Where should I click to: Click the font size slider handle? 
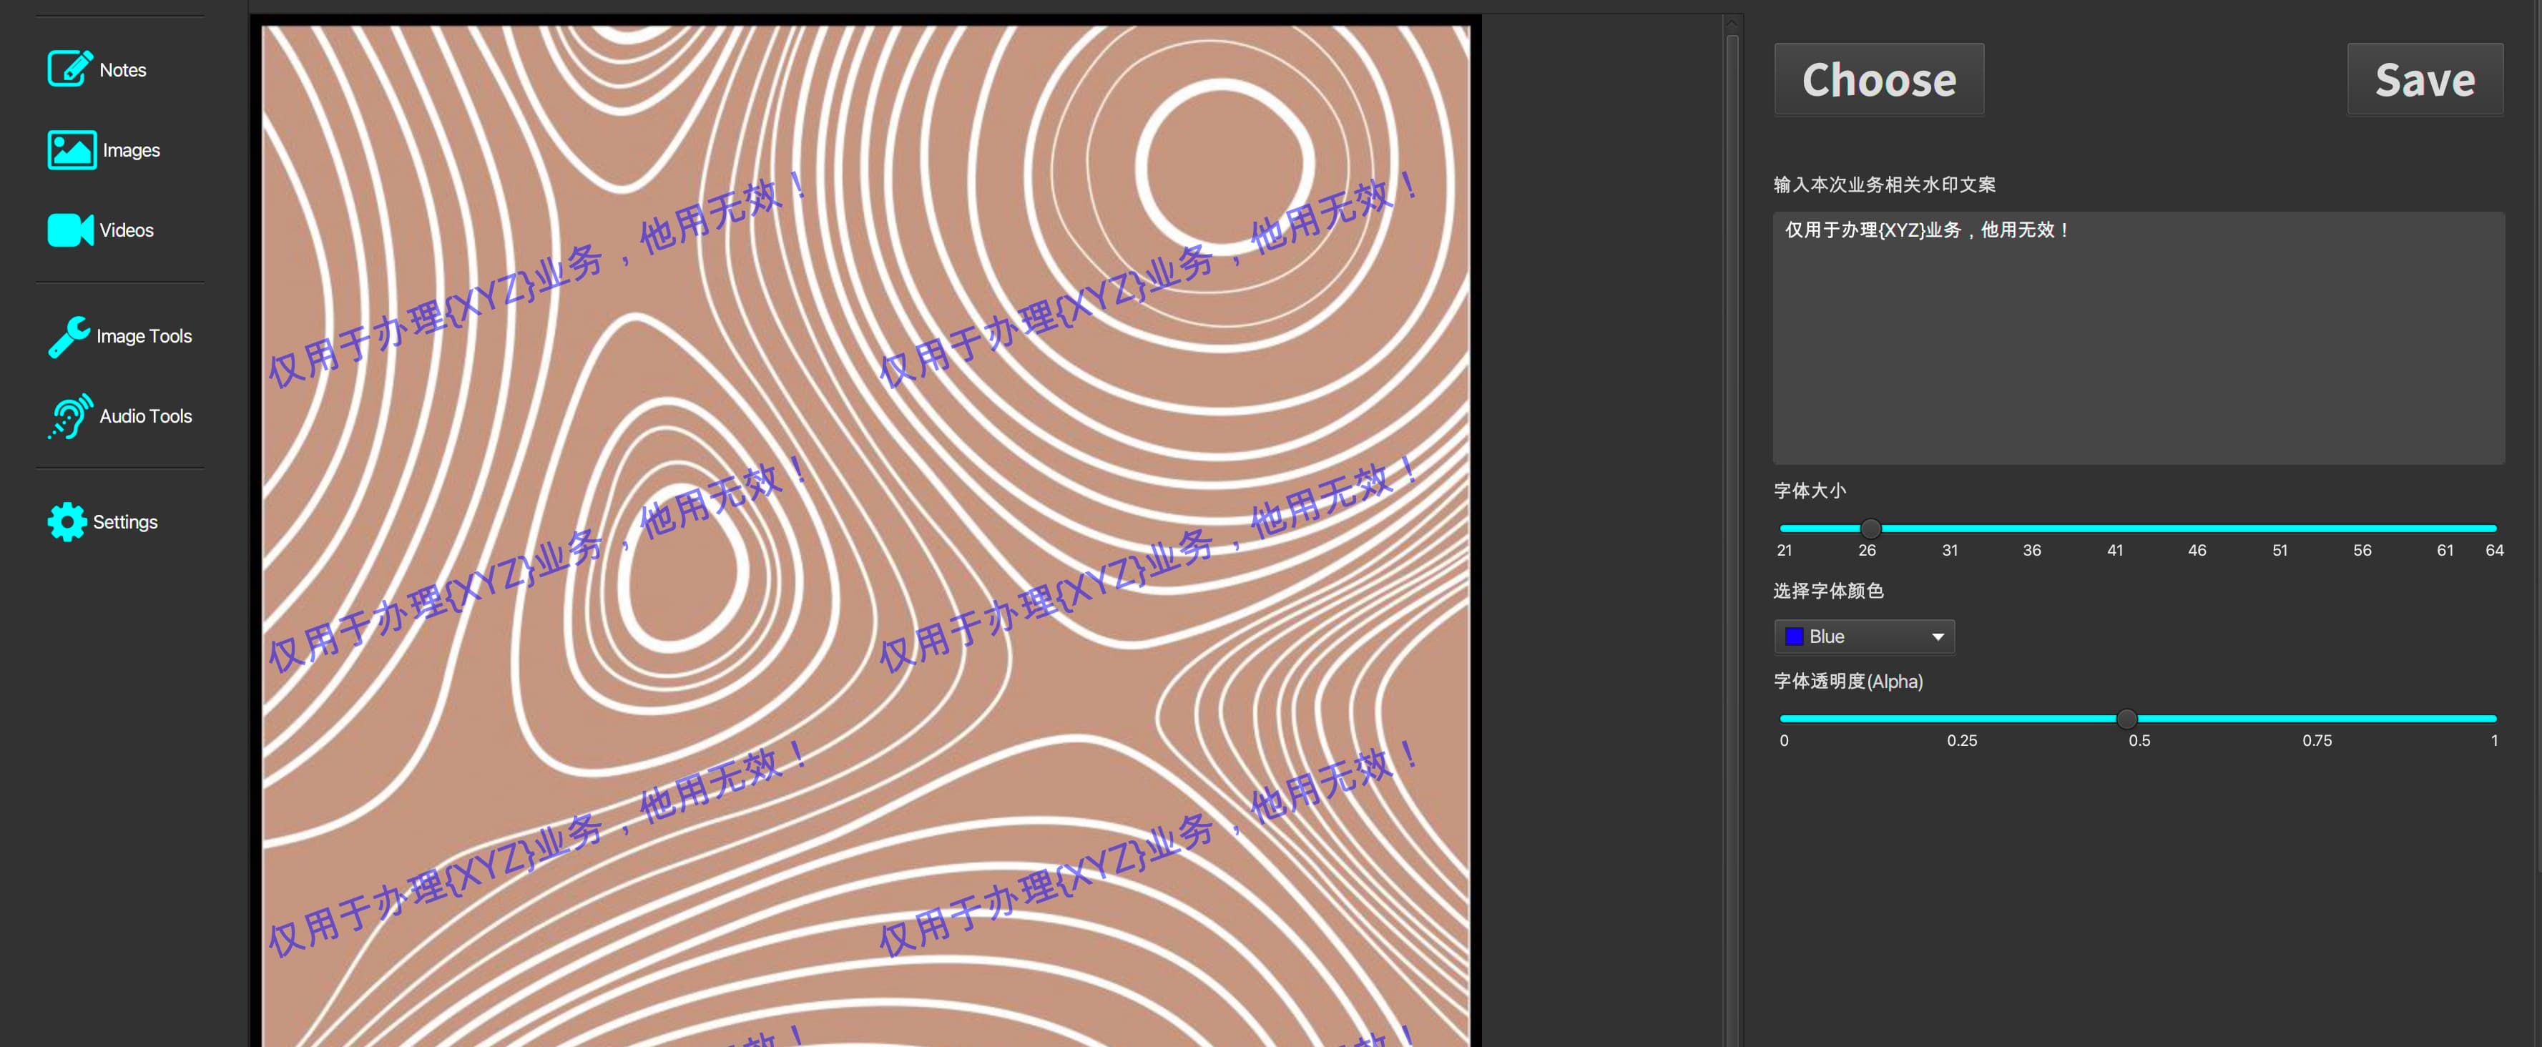tap(1870, 528)
